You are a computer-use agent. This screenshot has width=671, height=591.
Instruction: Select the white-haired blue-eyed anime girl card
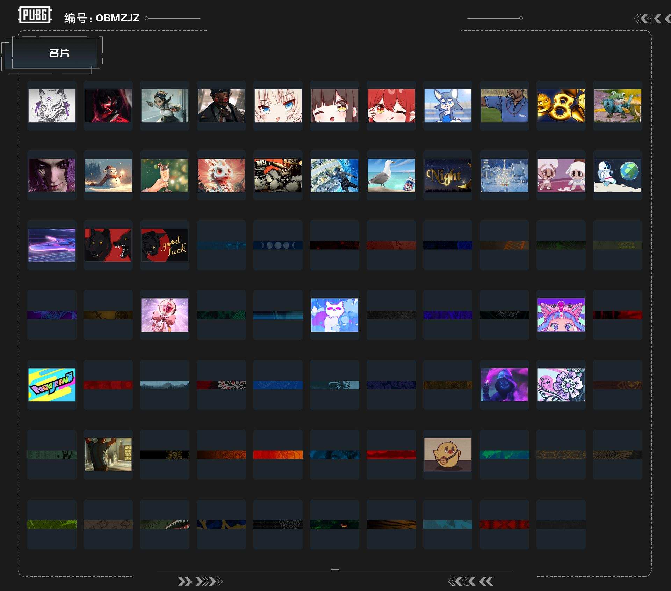pos(278,105)
